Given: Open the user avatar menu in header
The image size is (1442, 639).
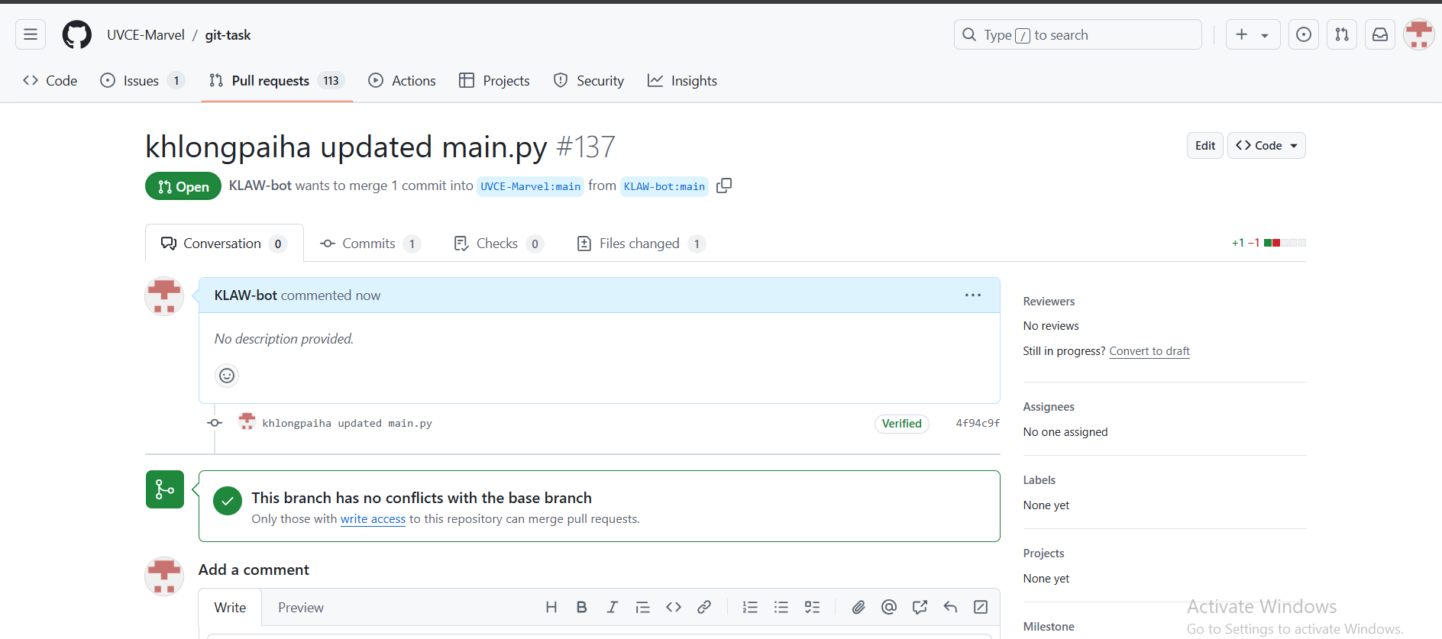Looking at the screenshot, I should pos(1419,34).
